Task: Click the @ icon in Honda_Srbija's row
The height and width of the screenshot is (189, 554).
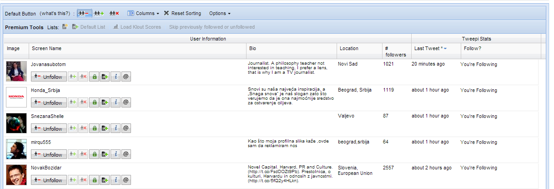Action: [x=126, y=103]
